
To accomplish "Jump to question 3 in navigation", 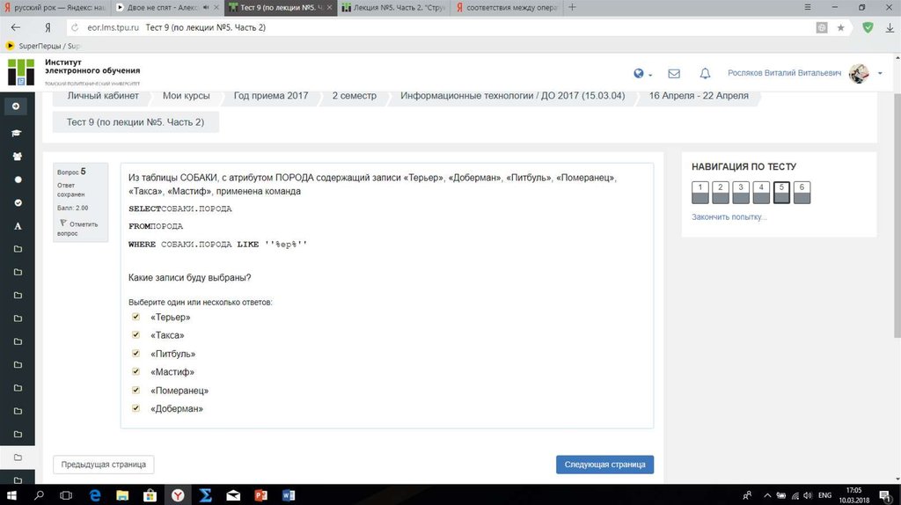I will tap(741, 193).
